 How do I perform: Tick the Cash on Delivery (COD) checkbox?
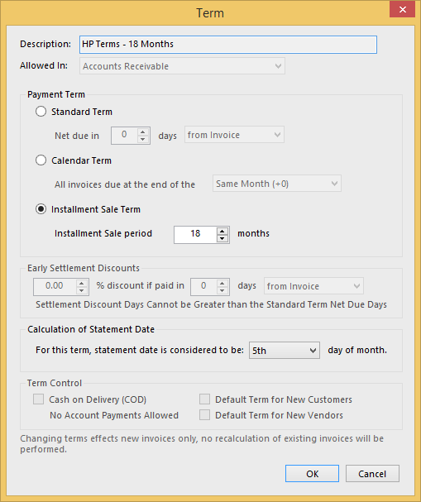(38, 399)
